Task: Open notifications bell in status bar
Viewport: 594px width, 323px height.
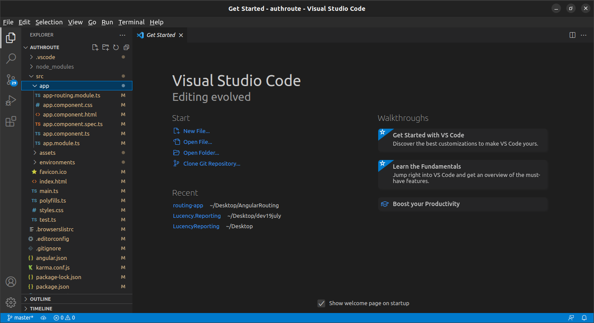Action: [583, 318]
